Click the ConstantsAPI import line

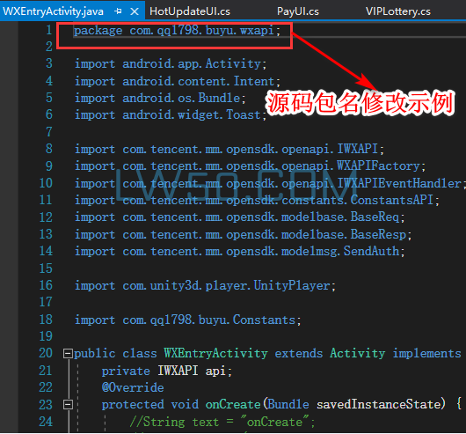(x=257, y=200)
